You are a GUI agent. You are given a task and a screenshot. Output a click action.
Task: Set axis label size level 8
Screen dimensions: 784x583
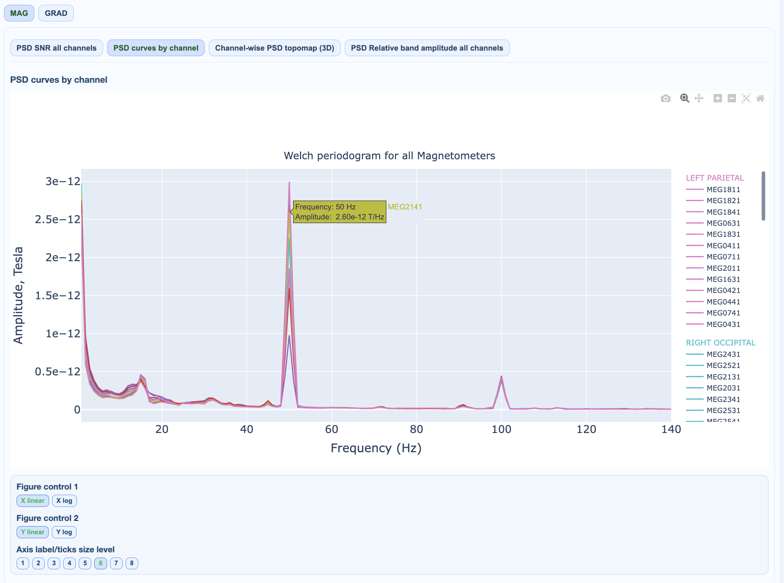(132, 563)
